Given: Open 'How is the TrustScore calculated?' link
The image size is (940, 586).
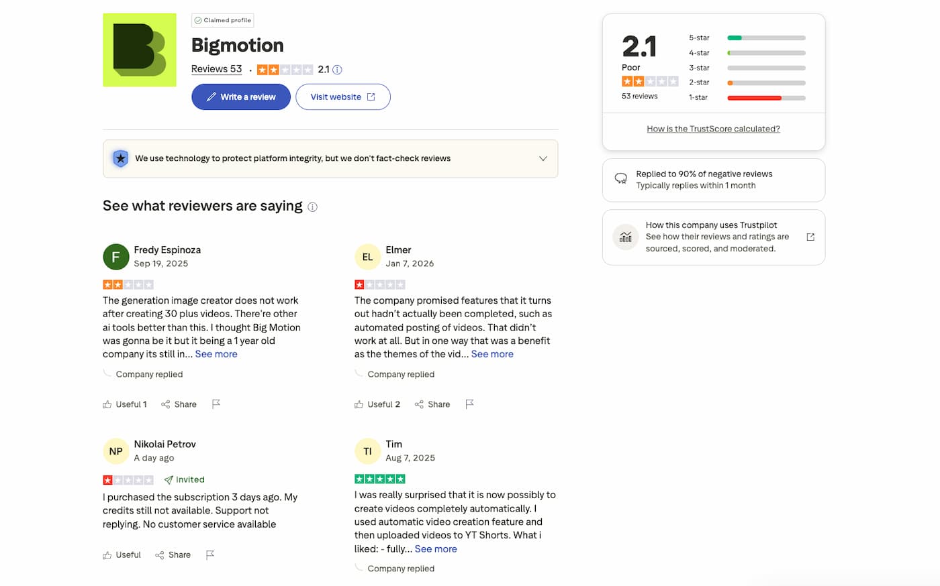Looking at the screenshot, I should 713,129.
